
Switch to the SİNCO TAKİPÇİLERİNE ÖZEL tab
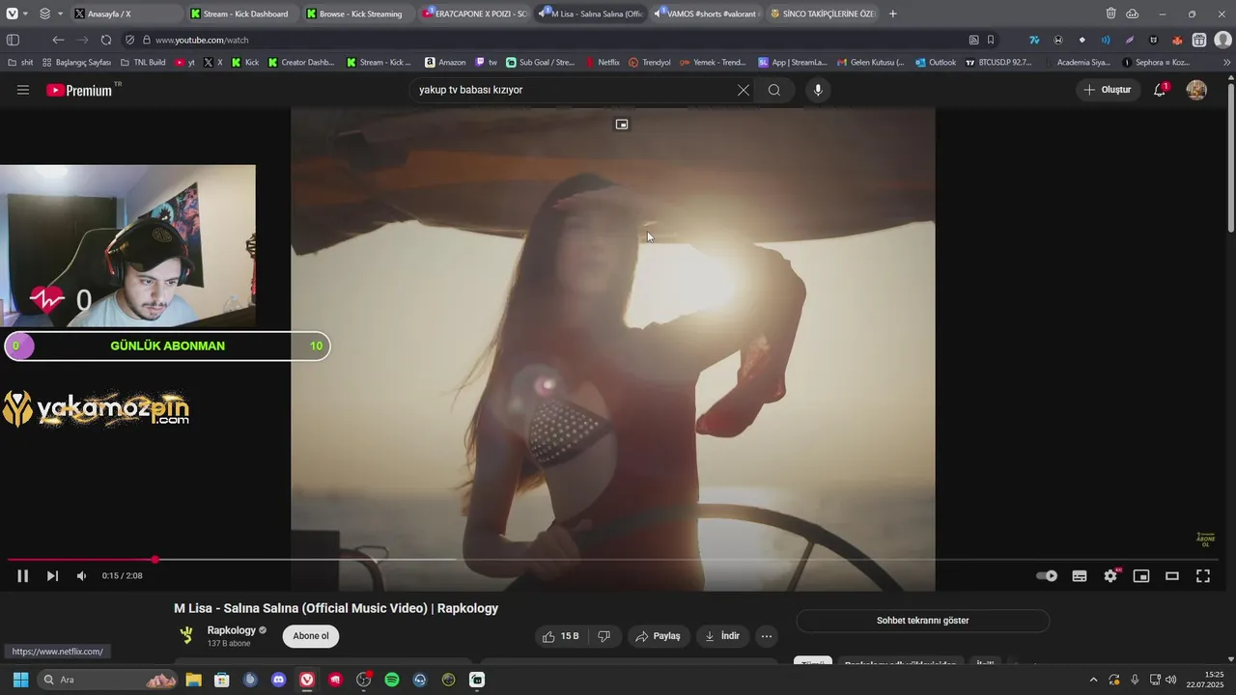821,14
